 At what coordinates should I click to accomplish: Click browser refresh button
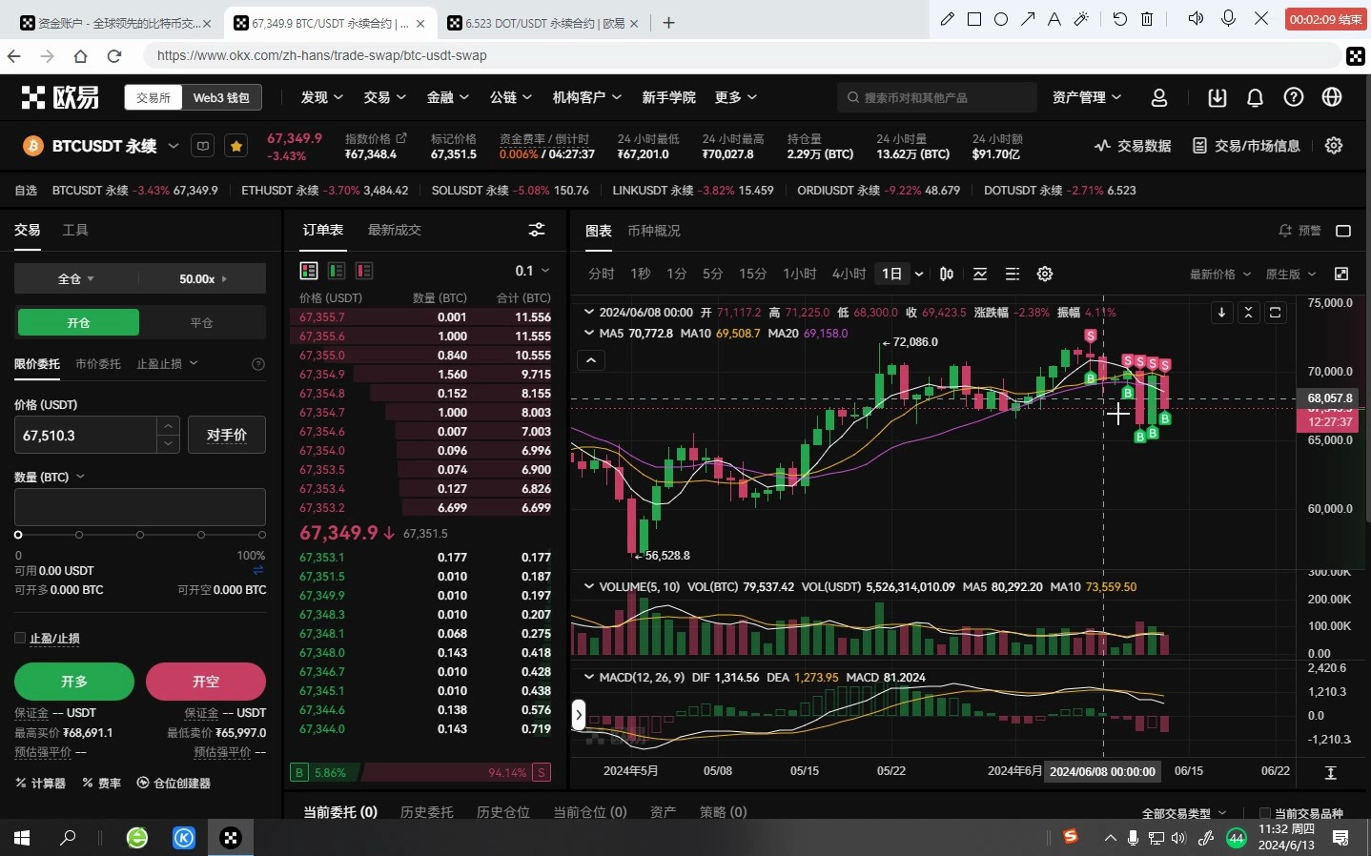(114, 56)
